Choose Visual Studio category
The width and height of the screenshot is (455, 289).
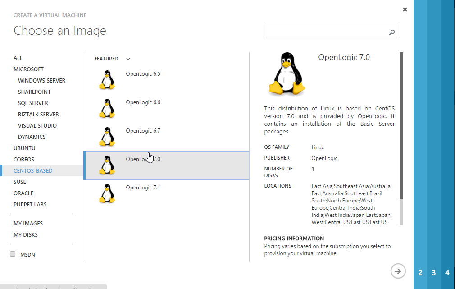tap(37, 126)
